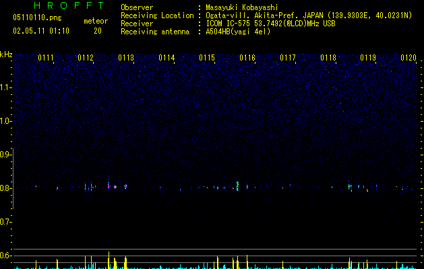Viewport: 424px width, 269px height.
Task: Select the file name 05110110.png
Action: coord(37,18)
